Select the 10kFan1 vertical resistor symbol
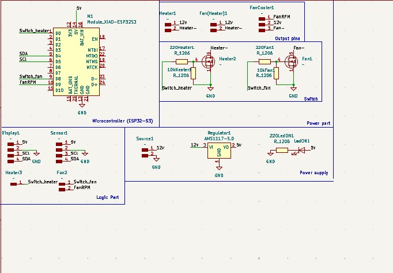Viewport: 393px width, 273px height. click(x=276, y=74)
